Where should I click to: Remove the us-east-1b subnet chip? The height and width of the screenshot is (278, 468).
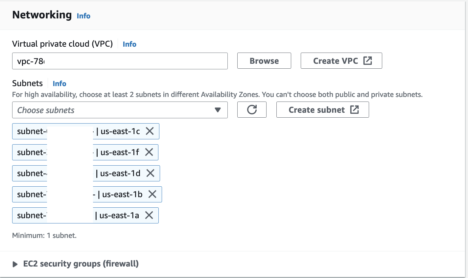tap(152, 194)
